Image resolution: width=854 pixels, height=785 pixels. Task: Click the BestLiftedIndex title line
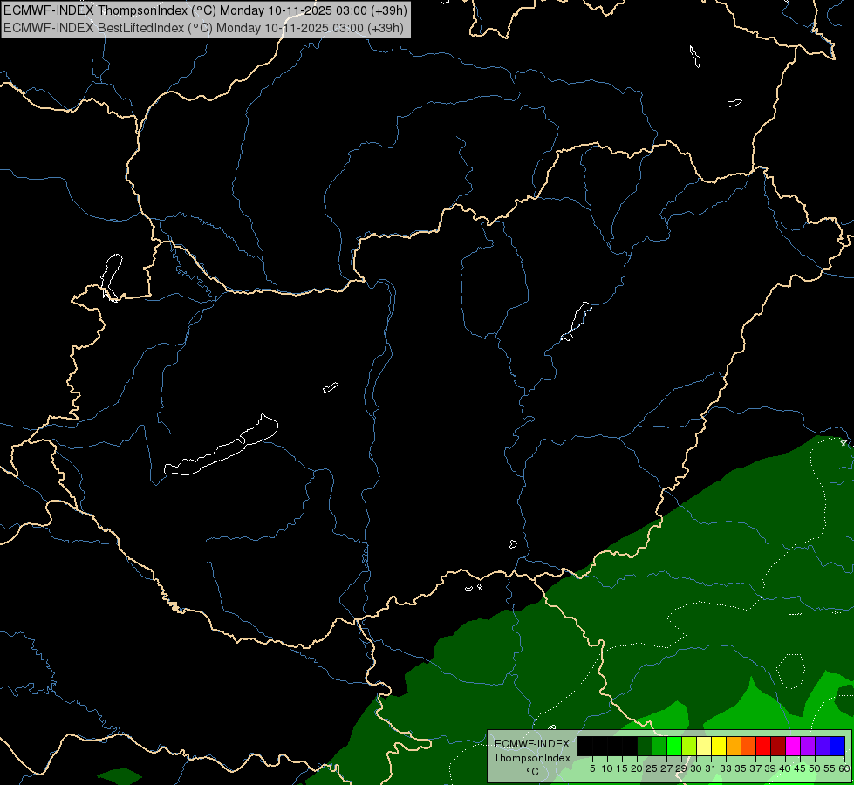(204, 27)
